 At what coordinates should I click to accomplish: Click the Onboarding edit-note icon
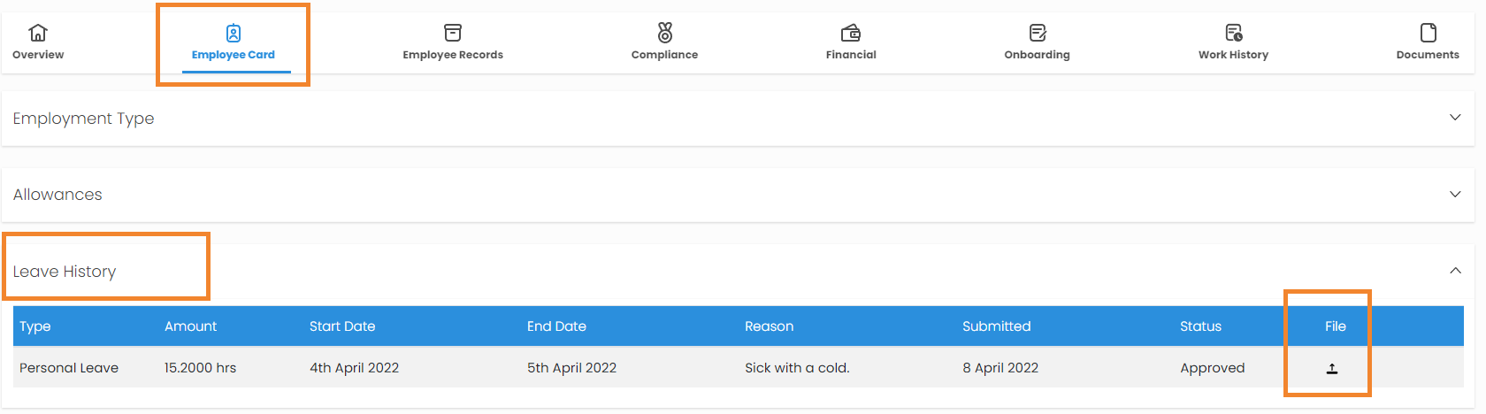click(x=1038, y=33)
